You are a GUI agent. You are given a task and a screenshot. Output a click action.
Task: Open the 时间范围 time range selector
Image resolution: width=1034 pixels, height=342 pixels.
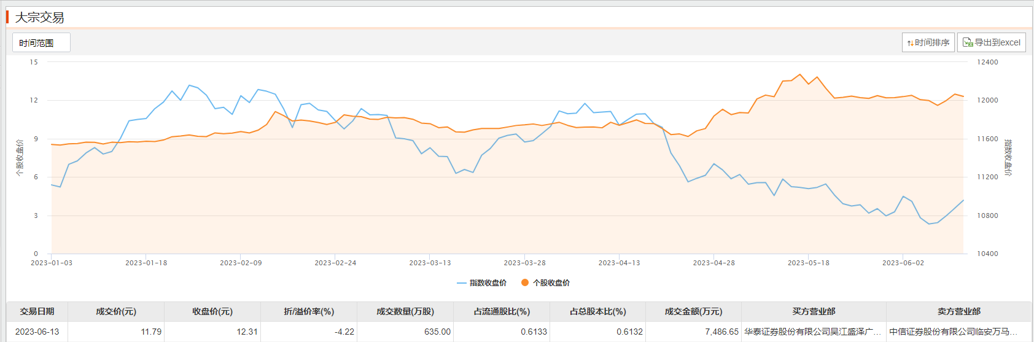tap(41, 42)
